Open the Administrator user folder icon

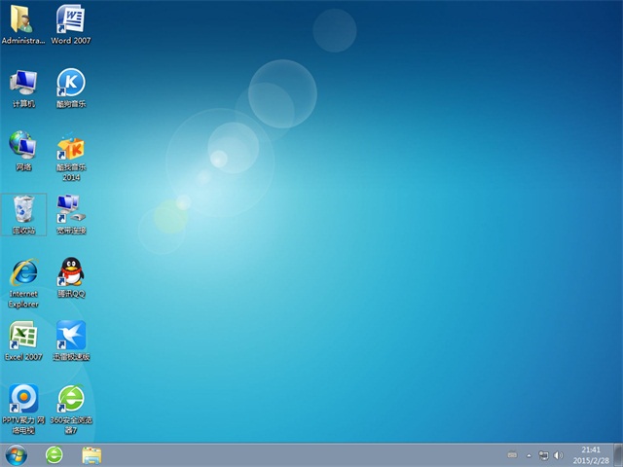22,21
